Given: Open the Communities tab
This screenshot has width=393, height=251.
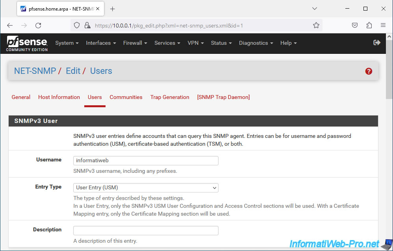Looking at the screenshot, I should coord(126,97).
